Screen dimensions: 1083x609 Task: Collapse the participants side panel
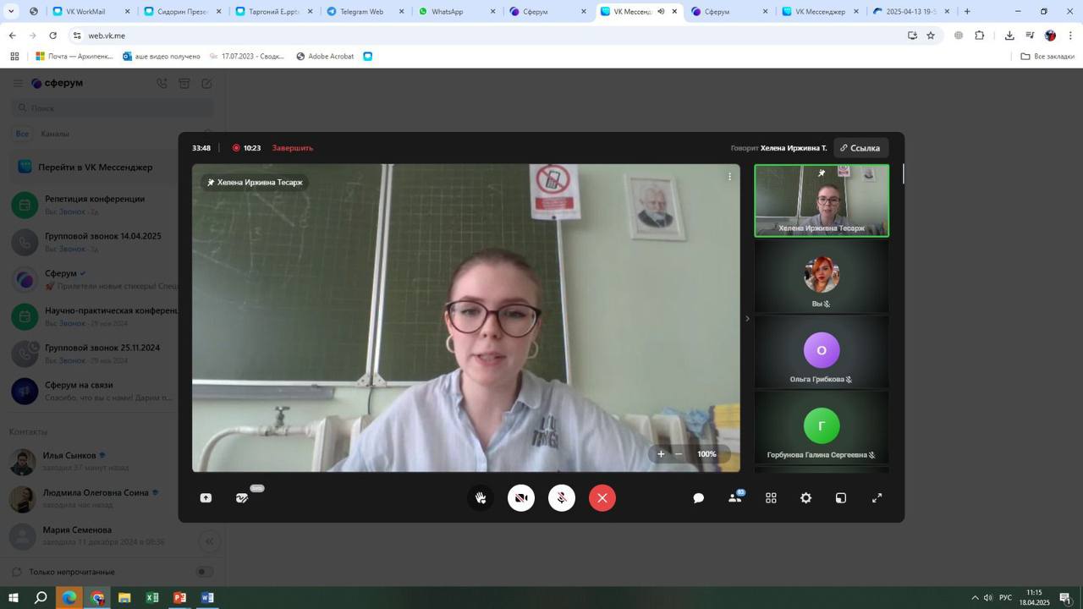click(x=747, y=319)
